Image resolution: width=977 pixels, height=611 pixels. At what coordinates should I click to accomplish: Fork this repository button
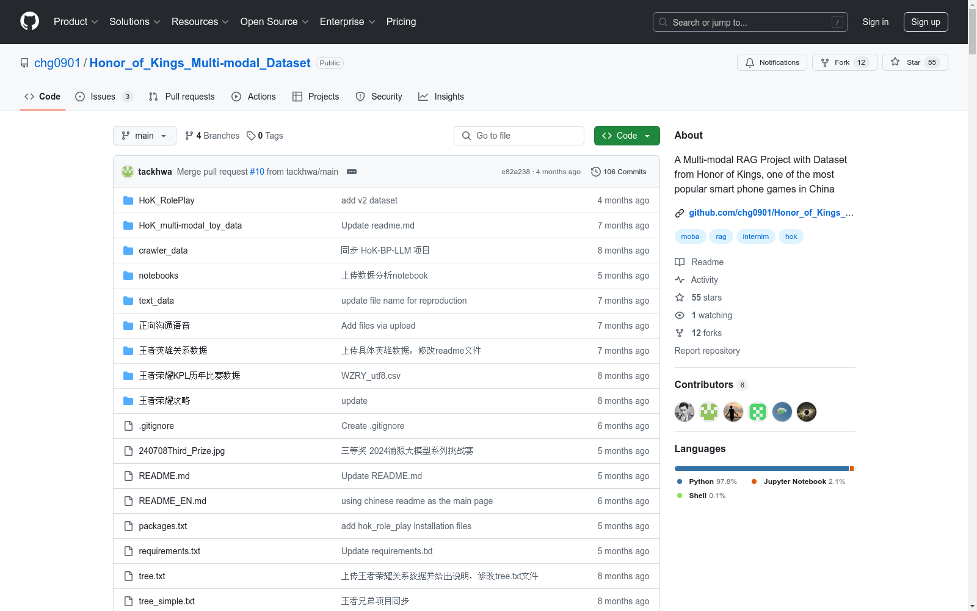coord(844,62)
